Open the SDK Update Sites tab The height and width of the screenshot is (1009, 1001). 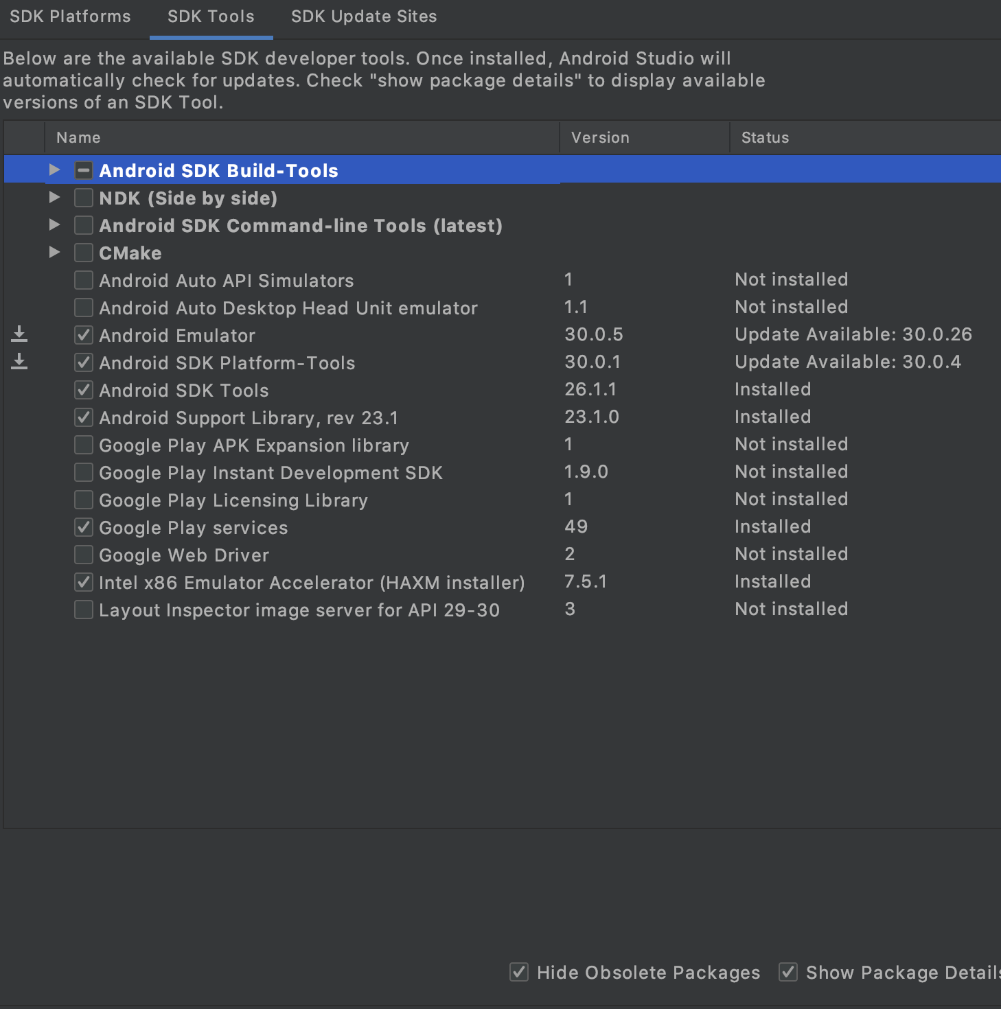point(364,16)
